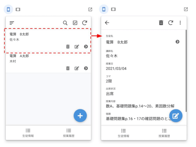
Task: Select mobile preview toggle above left panel
Action: [x=8, y=9]
